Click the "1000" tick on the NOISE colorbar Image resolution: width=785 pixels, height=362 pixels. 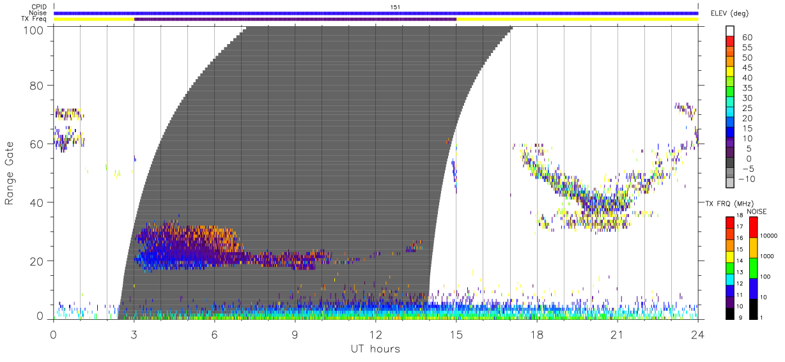(768, 257)
